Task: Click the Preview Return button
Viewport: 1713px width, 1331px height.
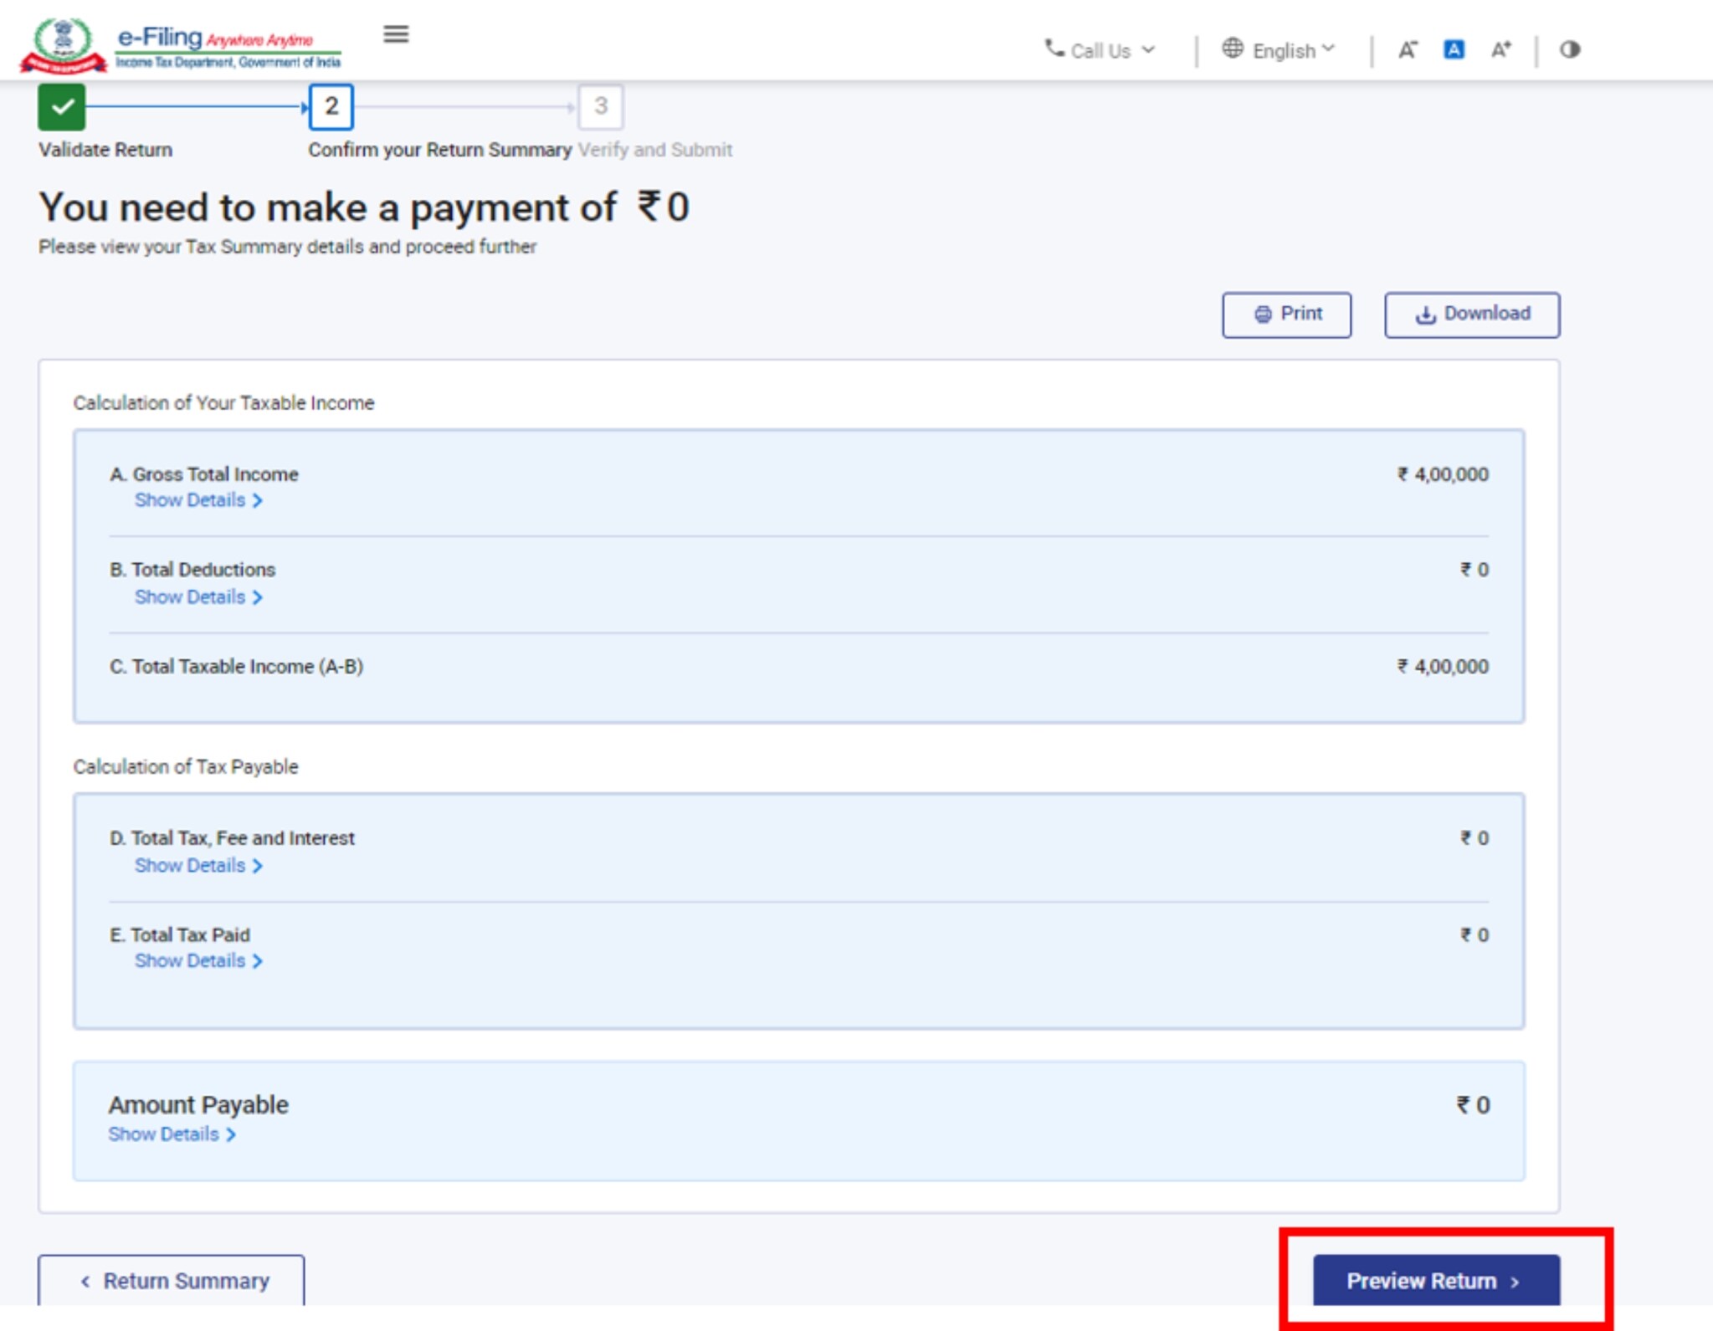Action: [1435, 1281]
